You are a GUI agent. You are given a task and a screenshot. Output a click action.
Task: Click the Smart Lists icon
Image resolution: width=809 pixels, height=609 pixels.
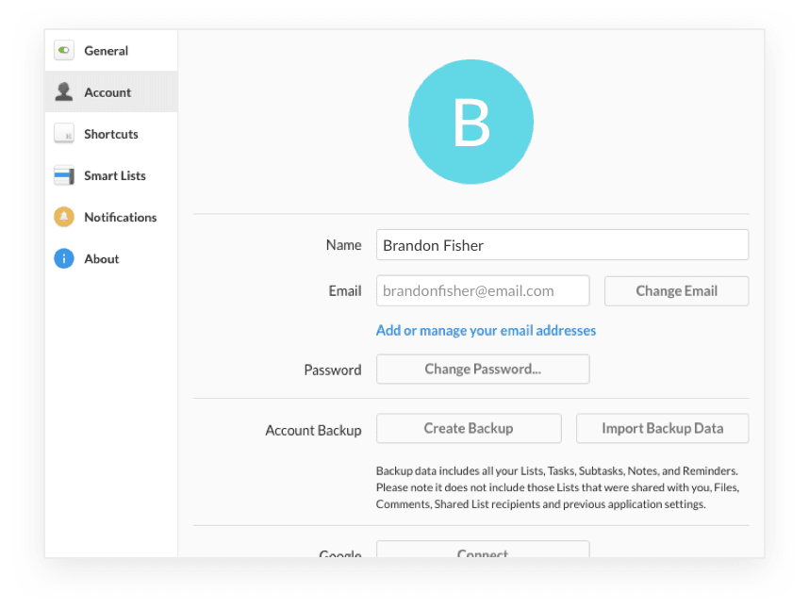(64, 175)
